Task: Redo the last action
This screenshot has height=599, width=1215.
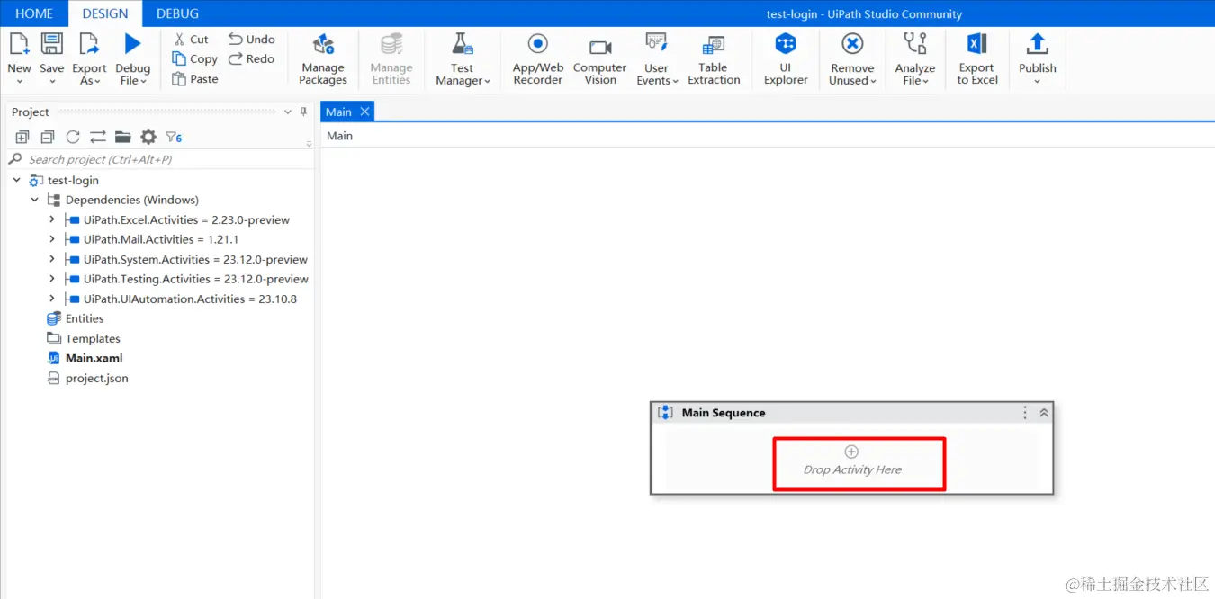Action: click(252, 59)
